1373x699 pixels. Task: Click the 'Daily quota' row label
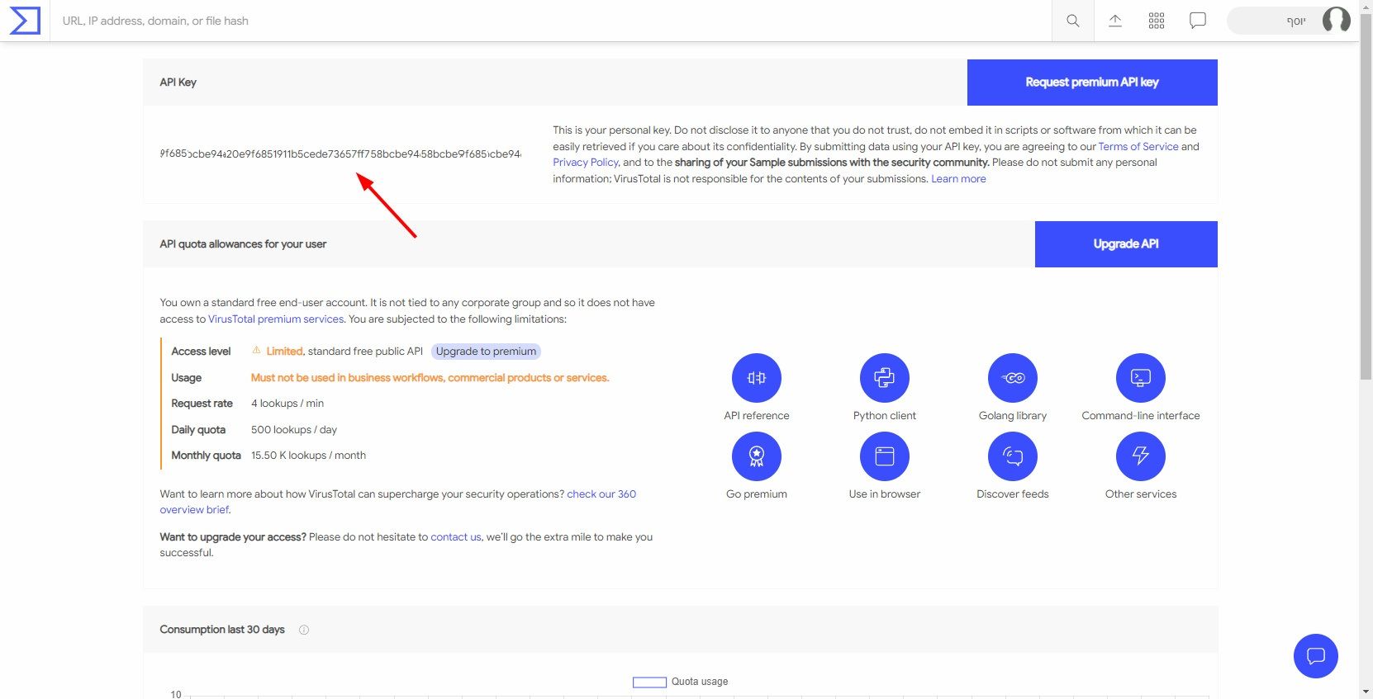coord(198,430)
